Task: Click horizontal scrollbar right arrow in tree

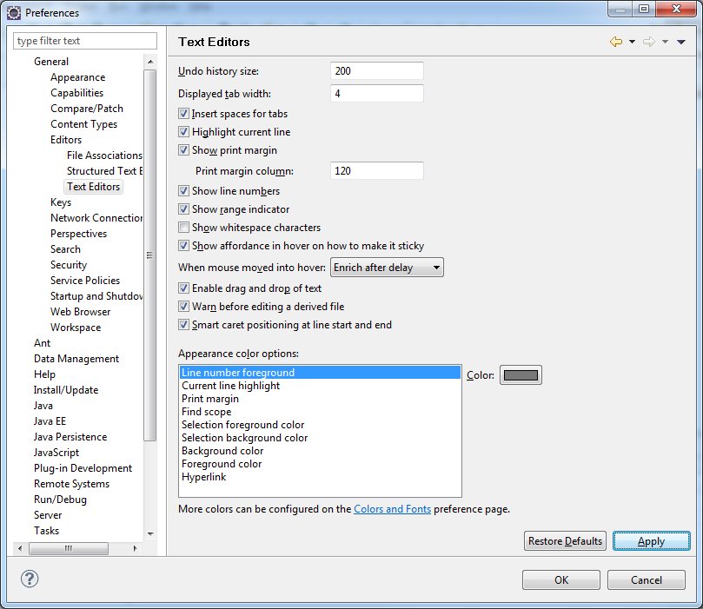Action: (x=135, y=548)
